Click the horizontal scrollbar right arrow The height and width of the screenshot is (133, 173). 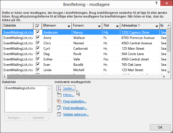click(x=164, y=77)
